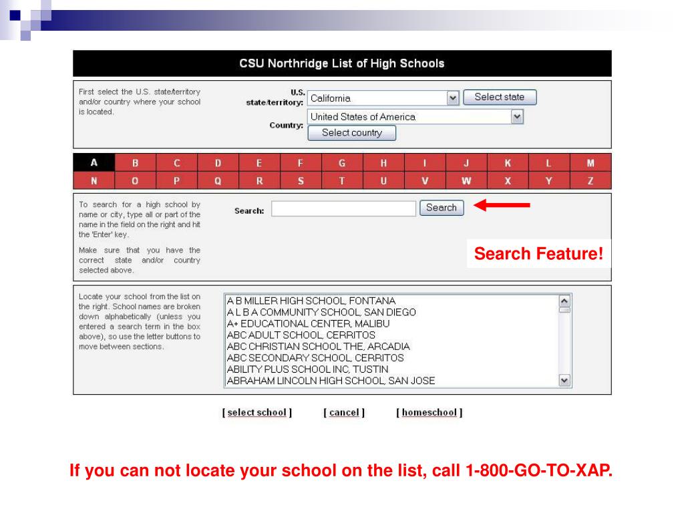Click the homeschool link
This screenshot has height=513, width=684.
tap(430, 412)
